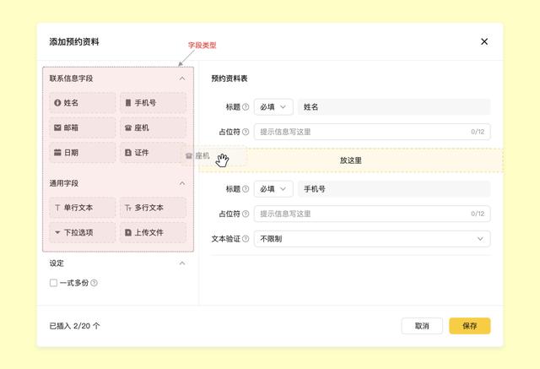Viewport: 540px width, 369px height.
Task: Click the 手机号 placeholder input field
Action: pyautogui.click(x=372, y=214)
